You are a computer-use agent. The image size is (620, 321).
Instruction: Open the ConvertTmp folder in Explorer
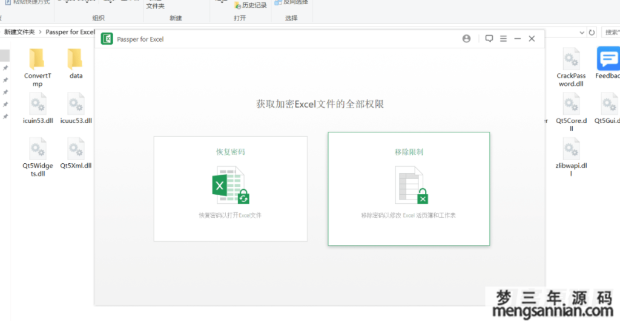pos(38,68)
